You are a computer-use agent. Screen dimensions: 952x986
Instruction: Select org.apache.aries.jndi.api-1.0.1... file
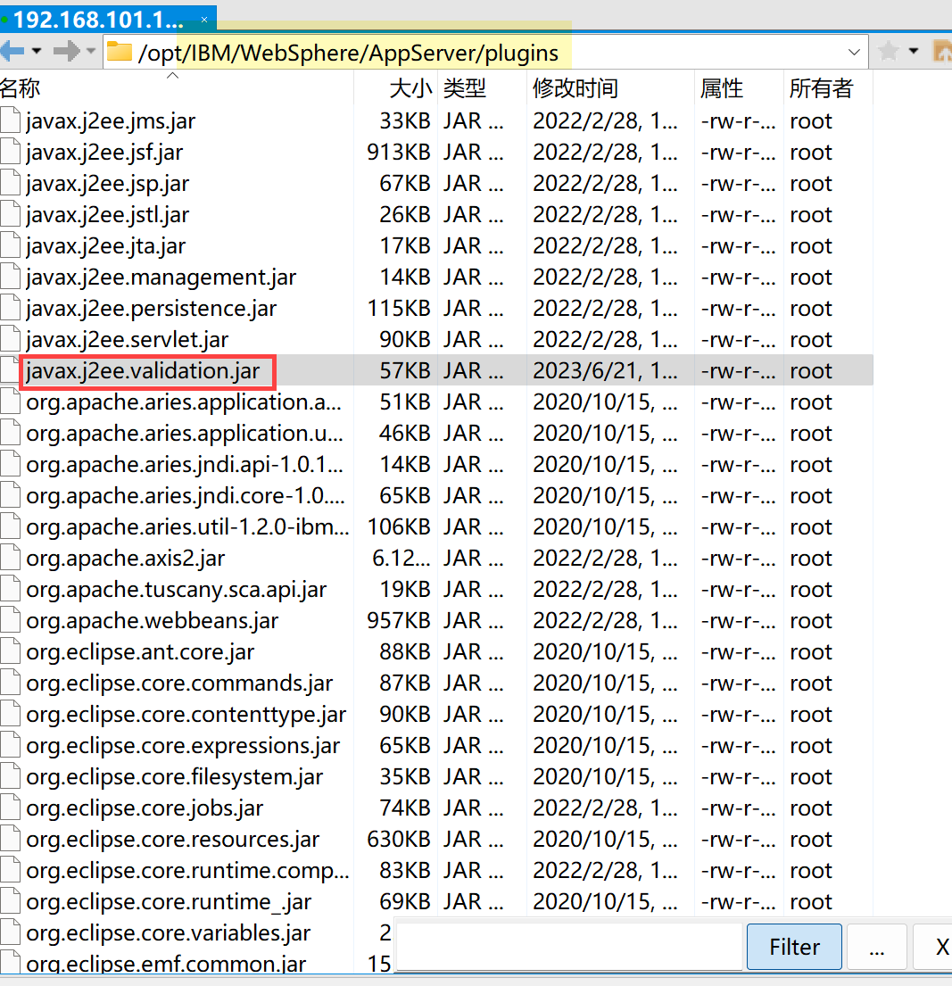[185, 465]
